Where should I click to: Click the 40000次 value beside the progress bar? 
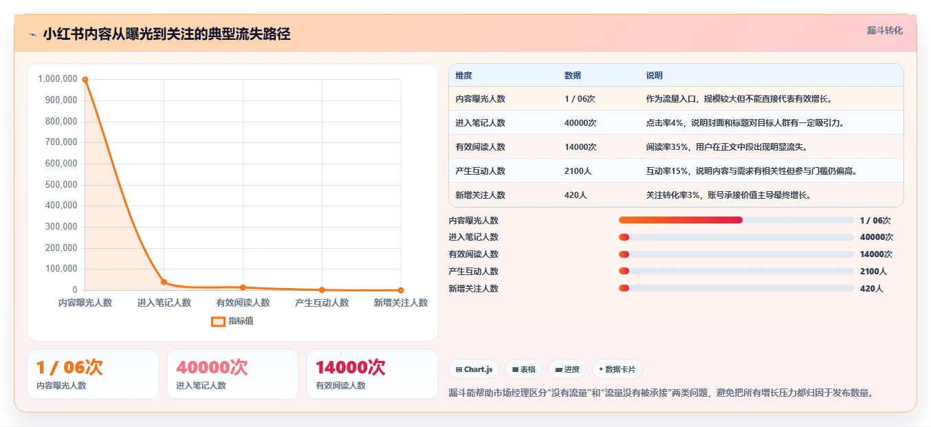click(877, 237)
